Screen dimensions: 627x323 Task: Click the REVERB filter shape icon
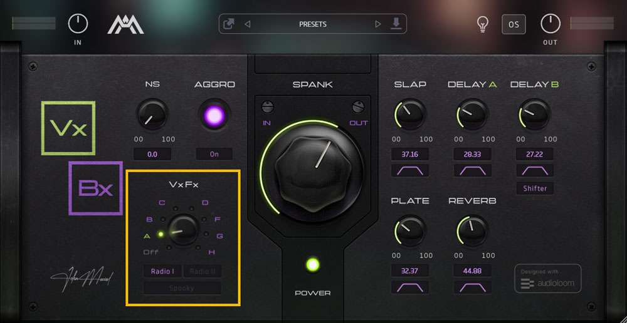pyautogui.click(x=472, y=287)
